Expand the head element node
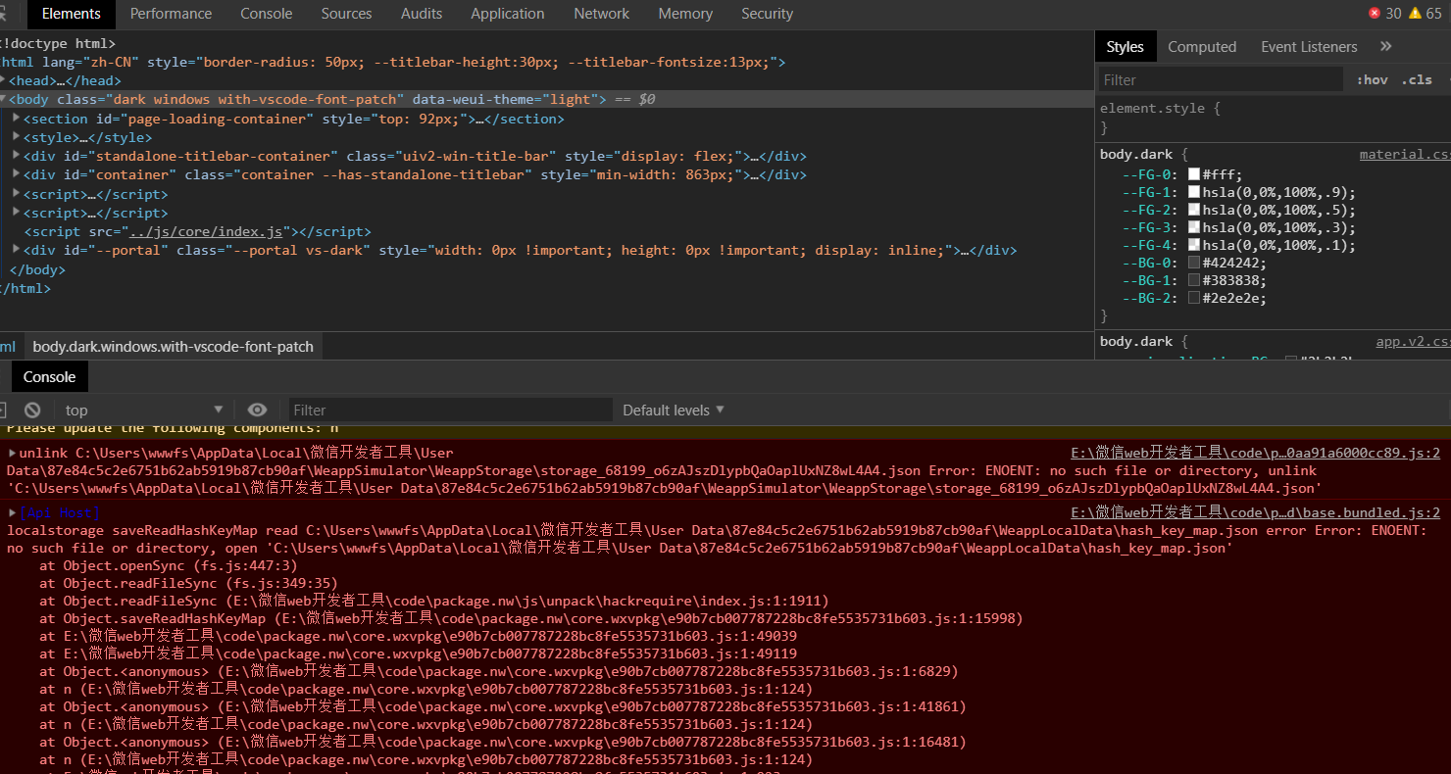The image size is (1451, 774). coord(3,80)
